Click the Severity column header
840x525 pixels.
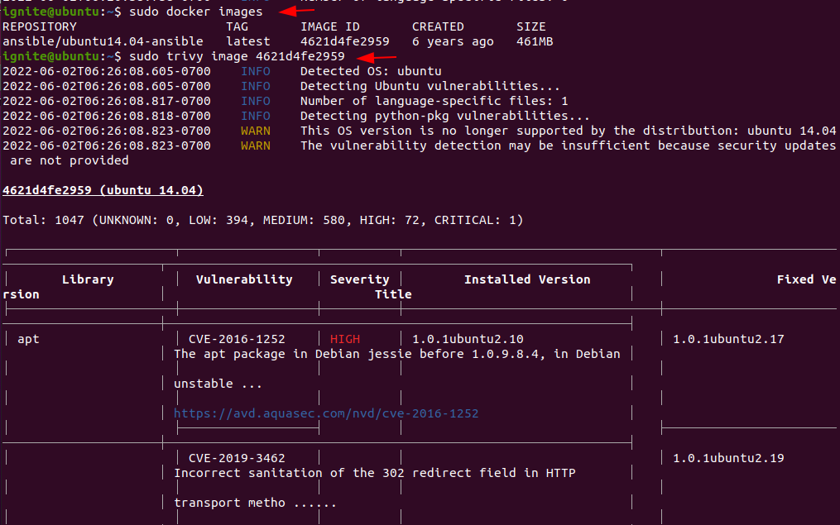pyautogui.click(x=359, y=279)
